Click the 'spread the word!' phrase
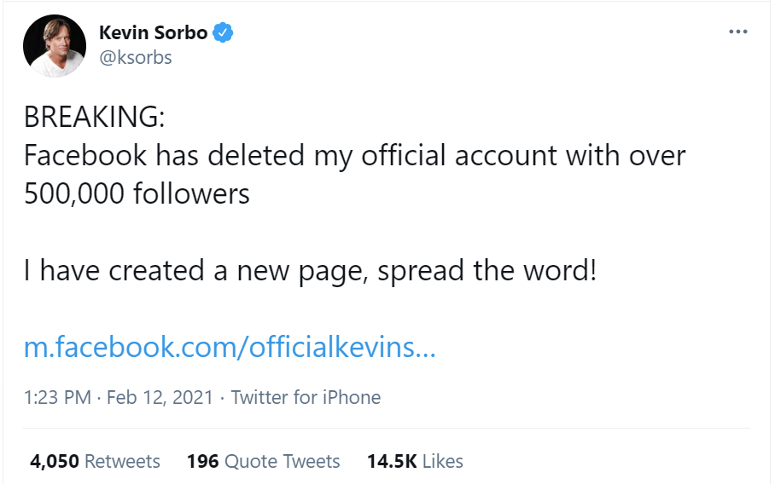This screenshot has width=775, height=484. point(487,271)
